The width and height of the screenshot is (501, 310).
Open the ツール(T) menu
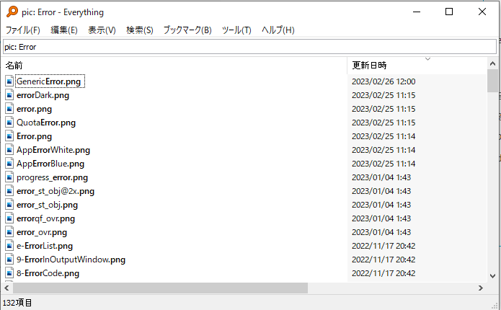(x=236, y=30)
